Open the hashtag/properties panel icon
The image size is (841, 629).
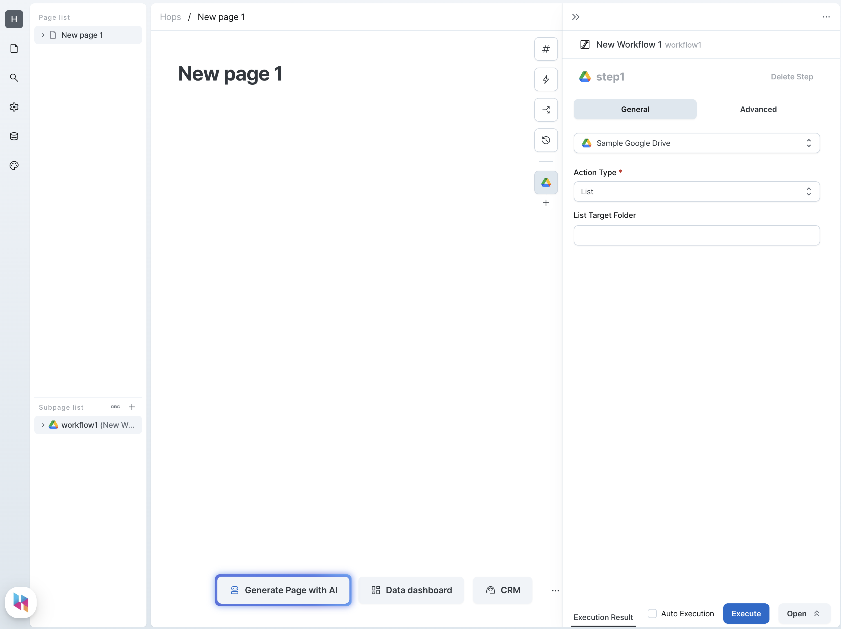(x=546, y=49)
